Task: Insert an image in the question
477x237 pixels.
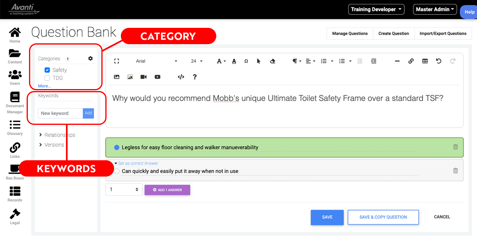Action: coord(116,77)
